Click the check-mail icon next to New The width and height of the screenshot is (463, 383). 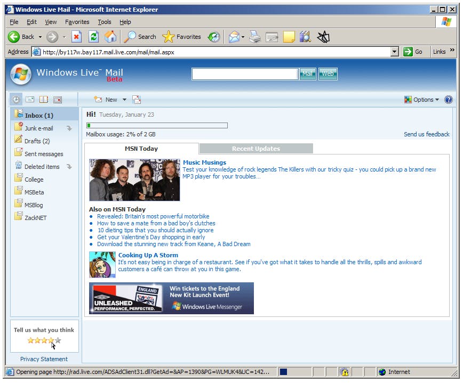pos(137,100)
